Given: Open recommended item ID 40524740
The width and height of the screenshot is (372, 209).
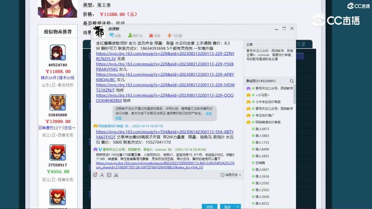Looking at the screenshot, I should [x=58, y=65].
